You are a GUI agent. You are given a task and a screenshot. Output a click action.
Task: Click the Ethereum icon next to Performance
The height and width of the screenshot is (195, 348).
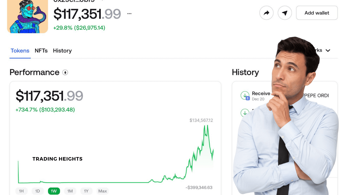65,72
